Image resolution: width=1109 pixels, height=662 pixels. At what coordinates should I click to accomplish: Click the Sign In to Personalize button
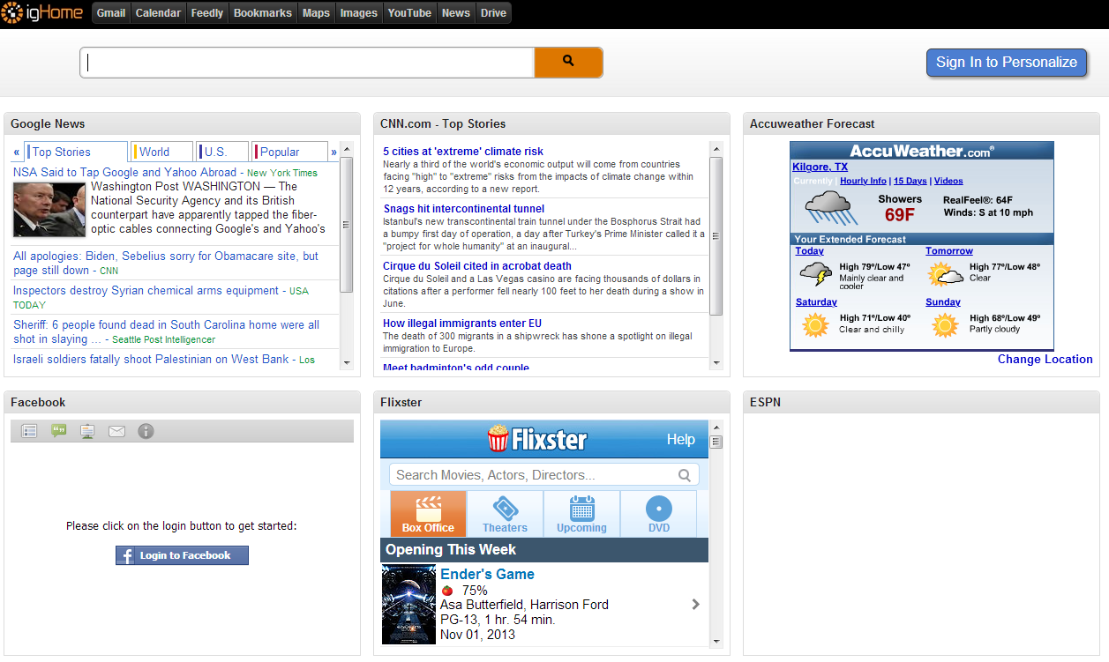click(1007, 63)
